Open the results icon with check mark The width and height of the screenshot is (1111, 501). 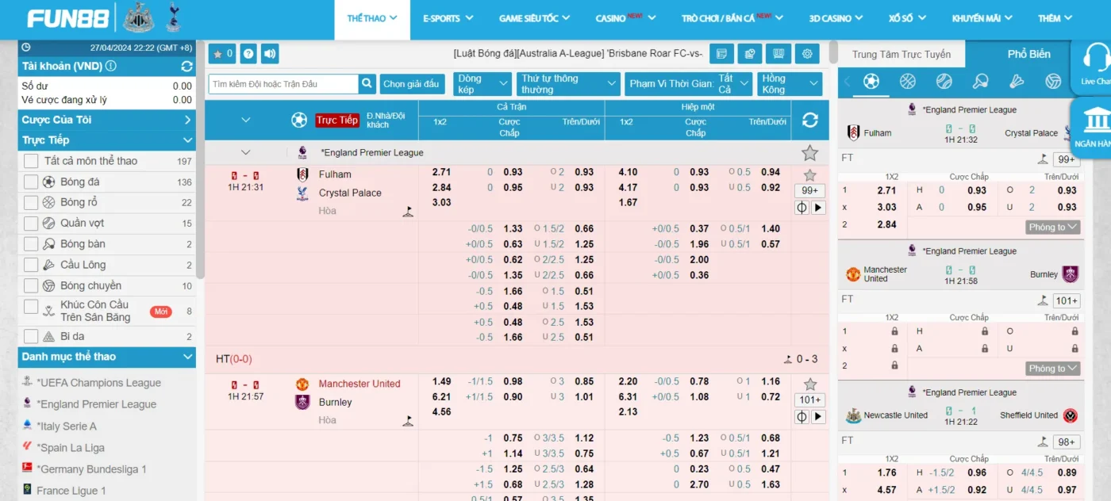click(750, 54)
